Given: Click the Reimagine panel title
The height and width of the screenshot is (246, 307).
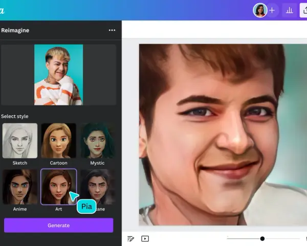Looking at the screenshot, I should (x=15, y=30).
